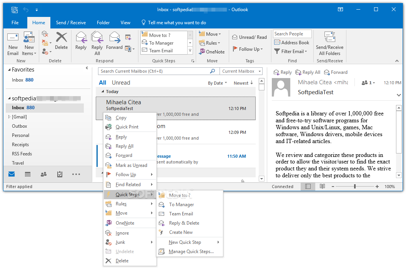Switch to People view in navigation bar
Viewport: 406px width, 270px height.
[x=44, y=174]
